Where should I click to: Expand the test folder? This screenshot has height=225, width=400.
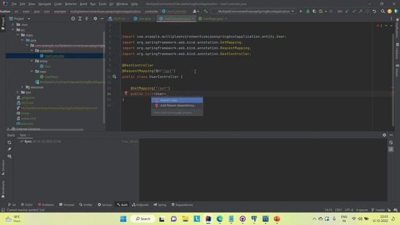click(17, 92)
